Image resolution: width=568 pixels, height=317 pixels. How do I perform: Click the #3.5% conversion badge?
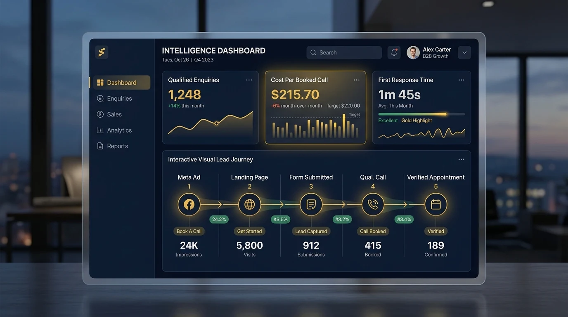point(281,219)
